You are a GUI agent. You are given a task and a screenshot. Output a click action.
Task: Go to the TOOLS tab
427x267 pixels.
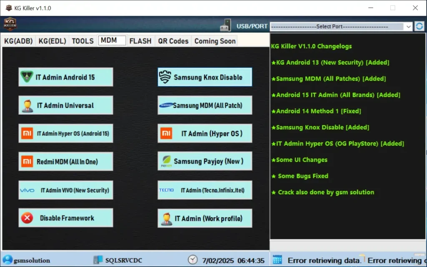(83, 41)
